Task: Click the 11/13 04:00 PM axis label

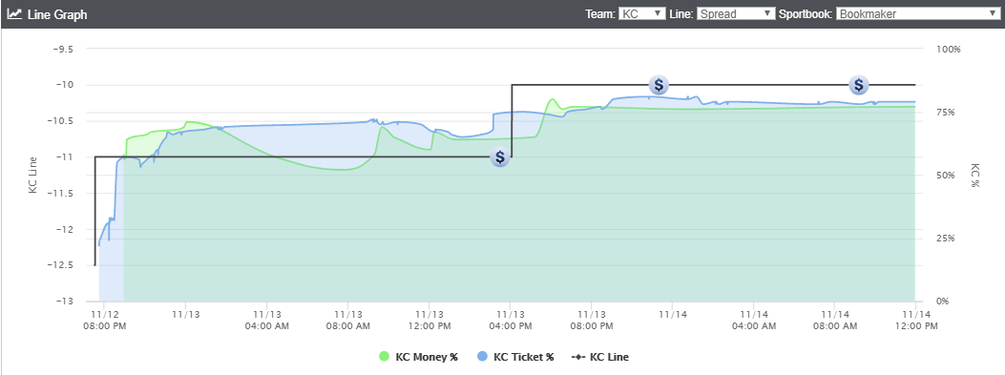Action: coord(511,320)
